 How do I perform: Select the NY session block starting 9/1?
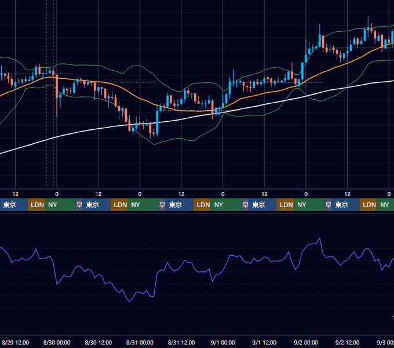tap(309, 205)
